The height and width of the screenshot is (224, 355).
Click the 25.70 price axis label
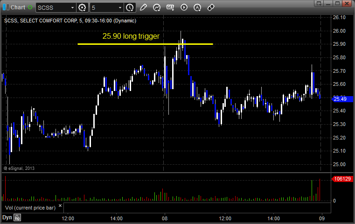pos(339,71)
